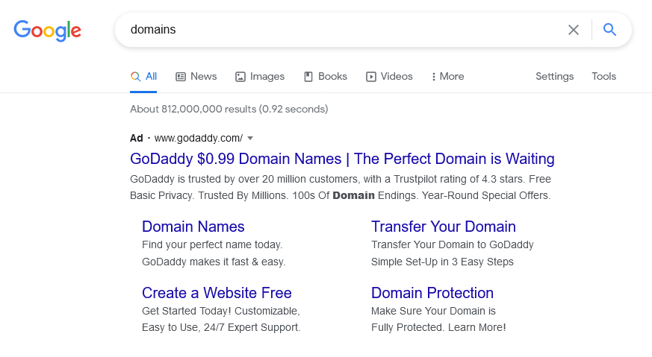Select the All results tab
The width and height of the screenshot is (652, 357).
[143, 76]
